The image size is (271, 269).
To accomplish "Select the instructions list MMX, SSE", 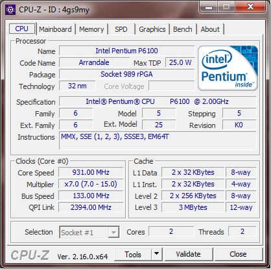I will [158, 140].
